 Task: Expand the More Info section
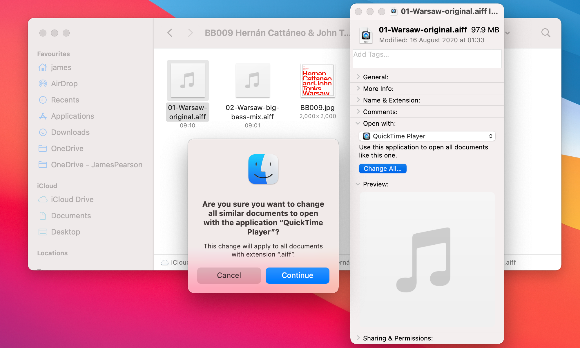coord(358,88)
